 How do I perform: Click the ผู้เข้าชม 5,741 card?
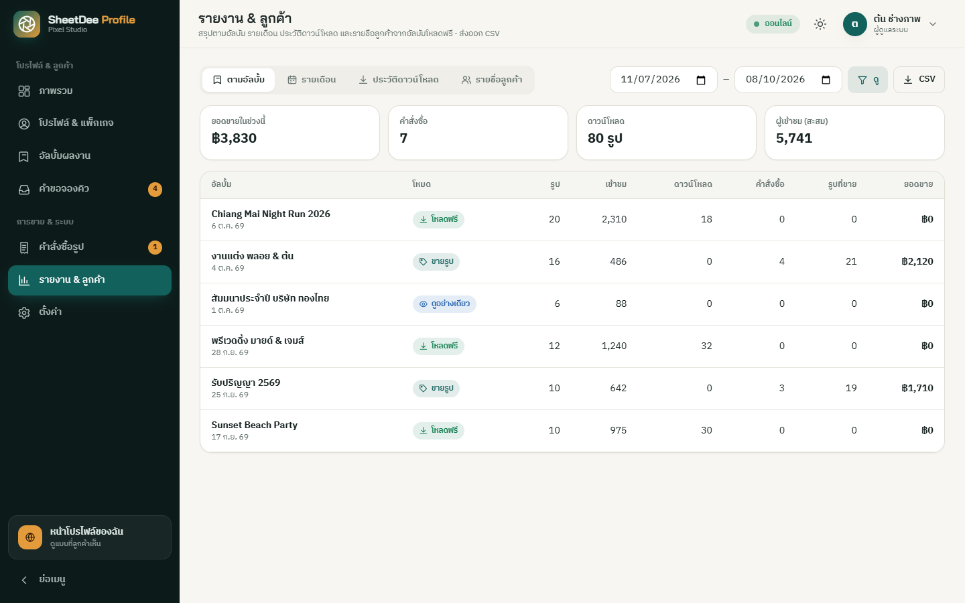(854, 133)
